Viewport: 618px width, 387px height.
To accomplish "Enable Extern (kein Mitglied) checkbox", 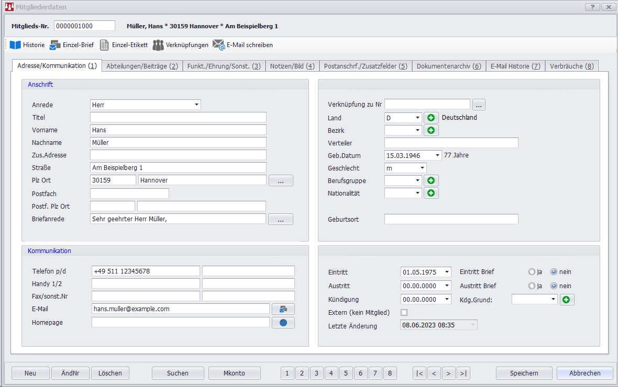I will point(404,313).
